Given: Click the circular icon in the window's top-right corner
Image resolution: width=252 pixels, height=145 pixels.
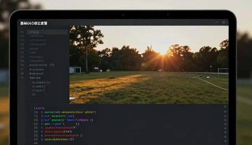Looking at the screenshot, I should (224, 22).
